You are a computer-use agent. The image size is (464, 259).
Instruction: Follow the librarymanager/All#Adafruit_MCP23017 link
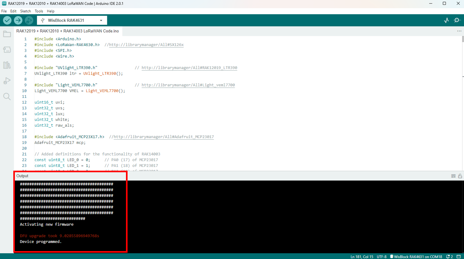pos(164,137)
